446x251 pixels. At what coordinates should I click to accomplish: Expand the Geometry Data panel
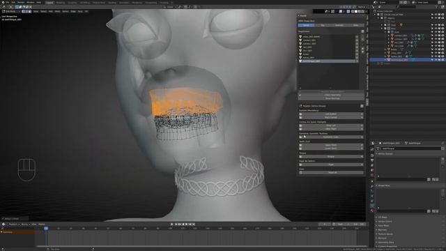pos(385,242)
